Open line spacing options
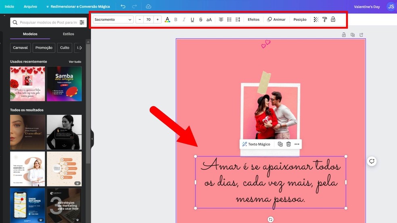This screenshot has width=397, height=223. [238, 19]
